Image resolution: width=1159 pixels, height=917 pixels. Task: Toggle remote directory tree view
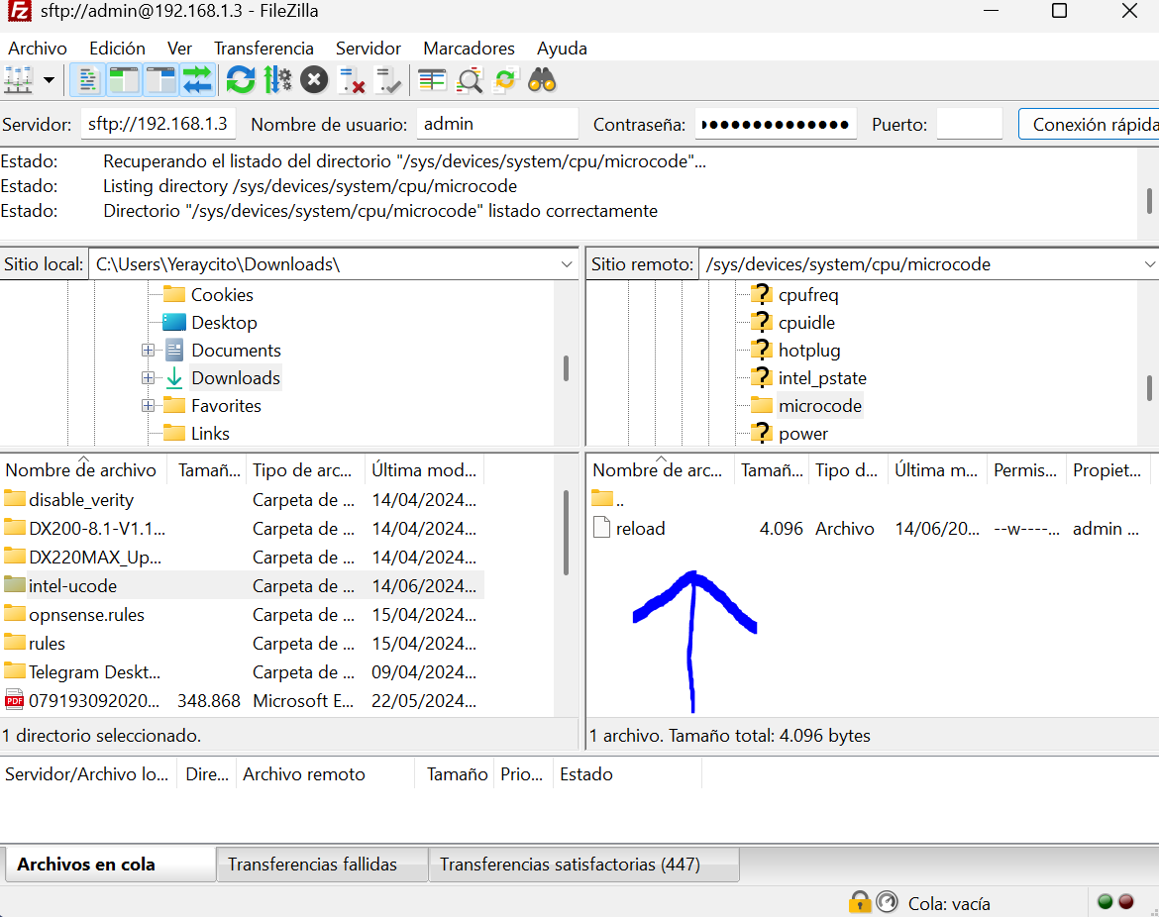pyautogui.click(x=160, y=79)
